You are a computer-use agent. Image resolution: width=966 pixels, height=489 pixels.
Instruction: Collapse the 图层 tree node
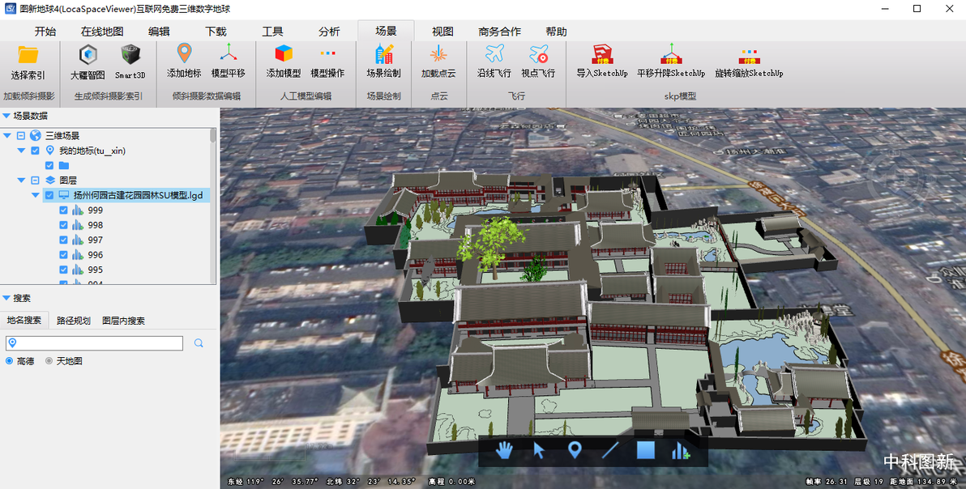pyautogui.click(x=21, y=181)
